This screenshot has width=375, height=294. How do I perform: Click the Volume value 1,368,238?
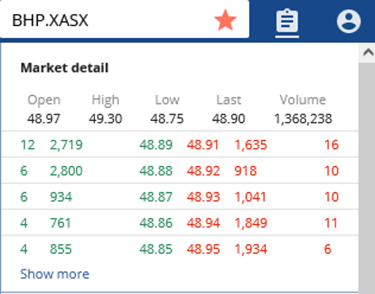click(303, 119)
